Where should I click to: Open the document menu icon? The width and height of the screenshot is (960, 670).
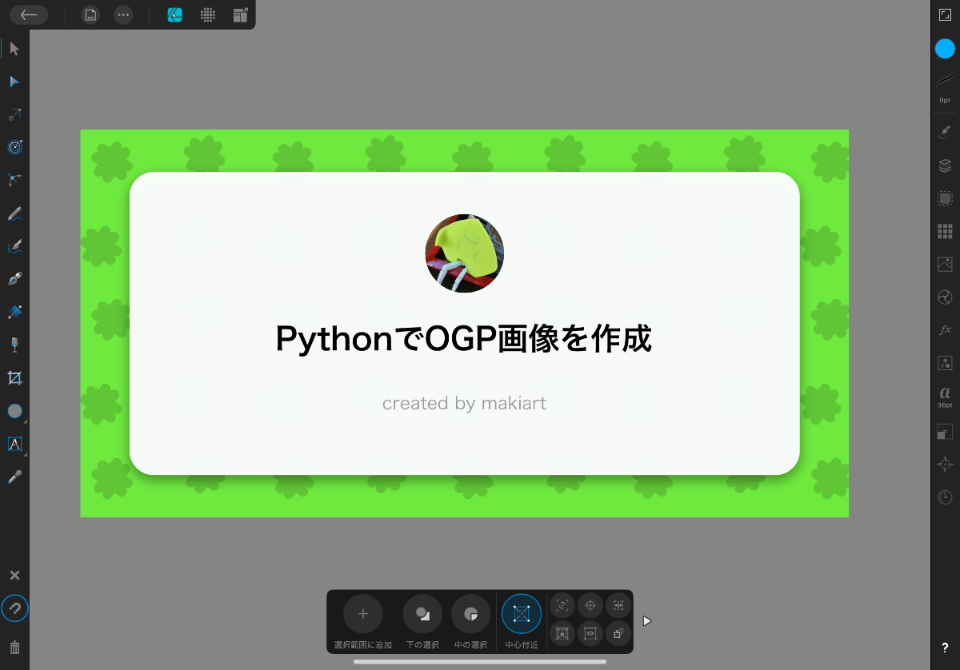click(90, 14)
